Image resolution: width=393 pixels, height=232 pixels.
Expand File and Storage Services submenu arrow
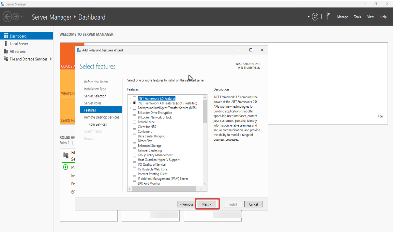(x=51, y=59)
